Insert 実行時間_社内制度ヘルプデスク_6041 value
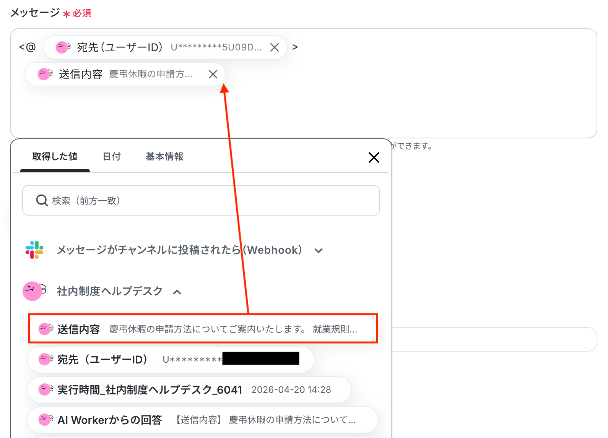Viewport: 608px width, 438px height. pyautogui.click(x=189, y=389)
